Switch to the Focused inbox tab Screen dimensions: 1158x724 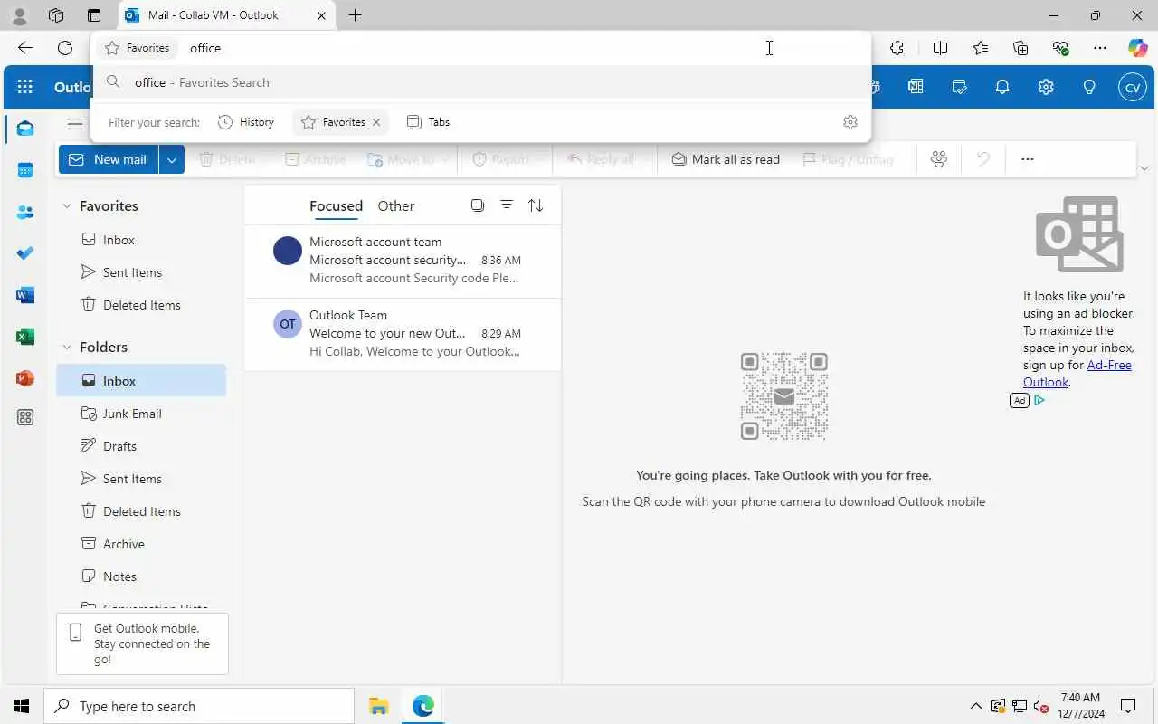click(x=336, y=206)
